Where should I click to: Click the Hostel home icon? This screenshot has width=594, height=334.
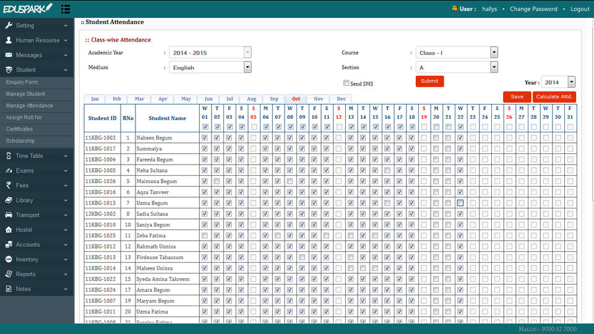pos(9,229)
